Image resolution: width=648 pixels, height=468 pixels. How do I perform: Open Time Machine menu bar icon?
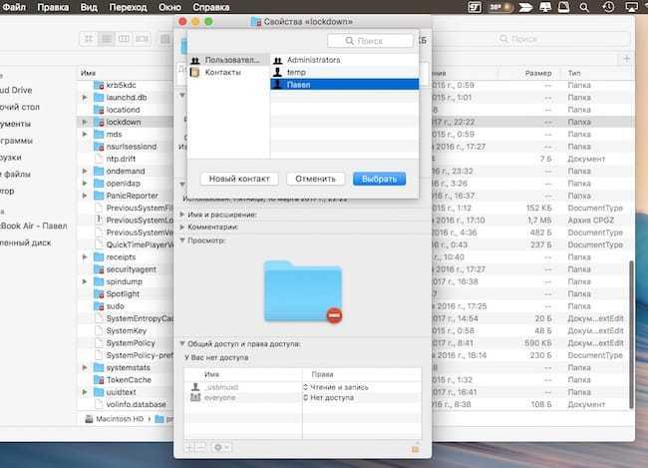pos(608,7)
